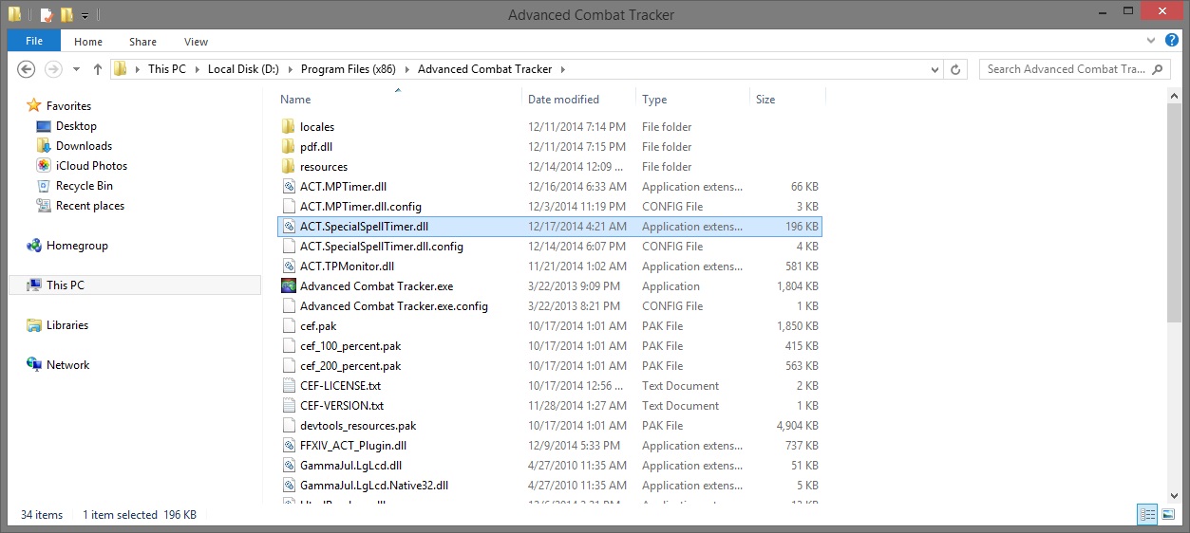1190x533 pixels.
Task: Navigate to Local Disk (D:) breadcrumb
Action: click(x=243, y=69)
